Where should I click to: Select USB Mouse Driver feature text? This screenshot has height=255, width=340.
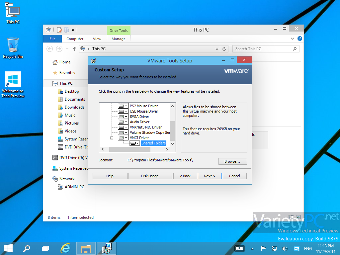pos(144,111)
